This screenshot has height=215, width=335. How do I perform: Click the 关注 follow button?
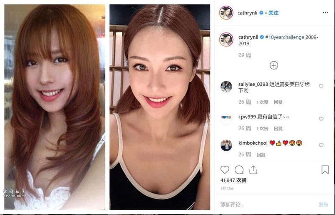coord(273,13)
